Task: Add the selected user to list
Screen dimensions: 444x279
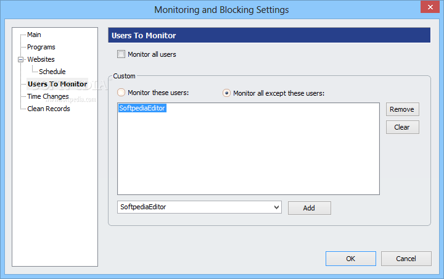Action: (309, 208)
